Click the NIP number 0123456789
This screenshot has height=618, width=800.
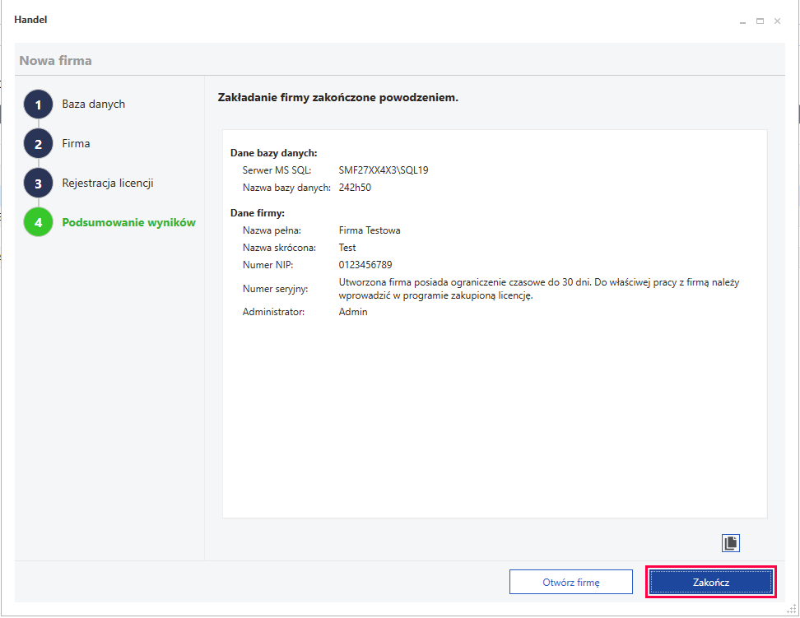tap(365, 264)
